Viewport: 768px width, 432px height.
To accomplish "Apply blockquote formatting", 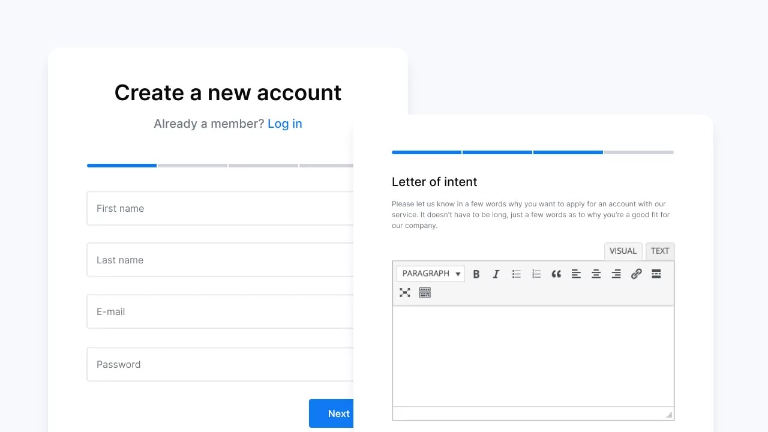I will (x=556, y=274).
